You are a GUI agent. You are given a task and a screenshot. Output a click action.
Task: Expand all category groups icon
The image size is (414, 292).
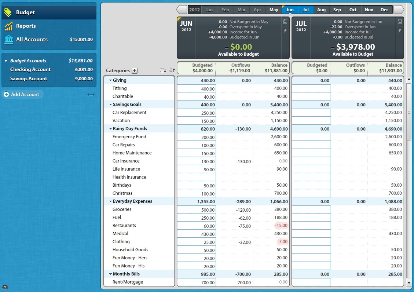[163, 70]
